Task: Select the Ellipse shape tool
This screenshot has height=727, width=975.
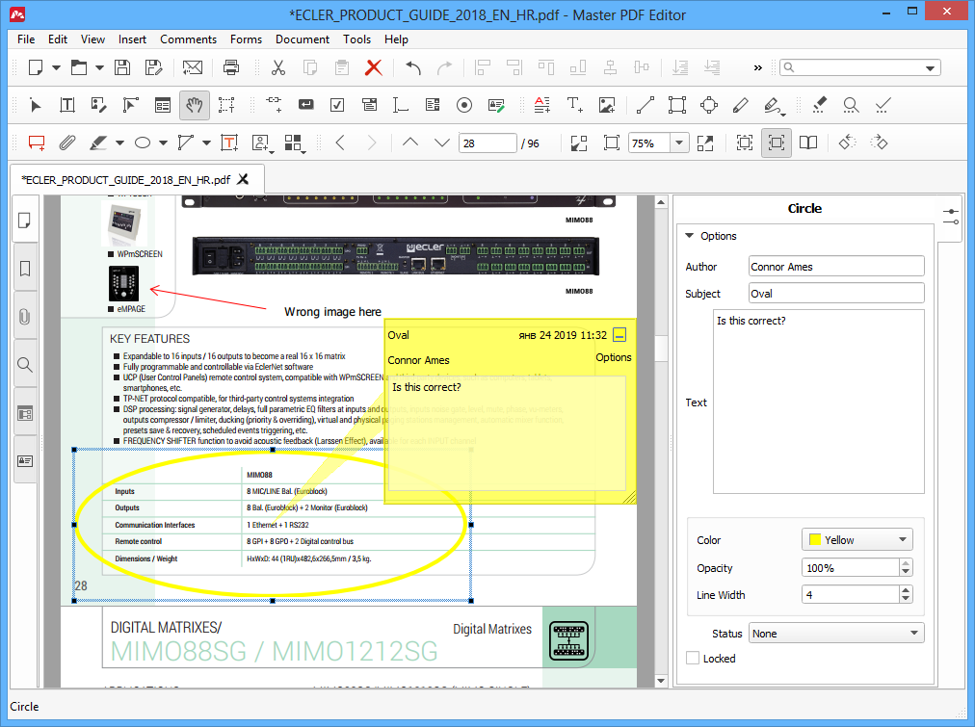Action: point(143,143)
